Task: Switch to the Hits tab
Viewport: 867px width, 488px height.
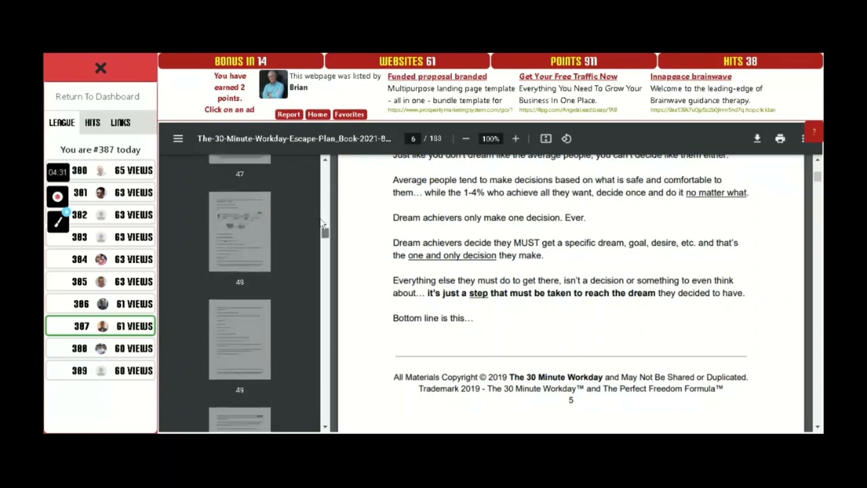Action: tap(93, 123)
